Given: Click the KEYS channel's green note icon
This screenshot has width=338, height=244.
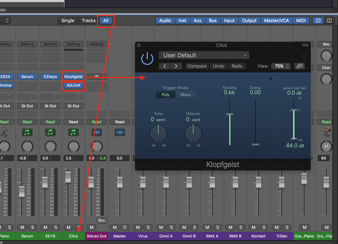Looking at the screenshot, I should 50,132.
